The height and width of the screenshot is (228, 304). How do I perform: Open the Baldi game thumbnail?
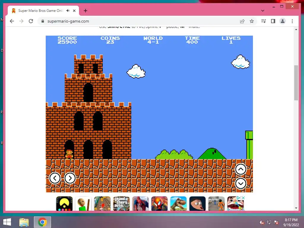[83, 204]
